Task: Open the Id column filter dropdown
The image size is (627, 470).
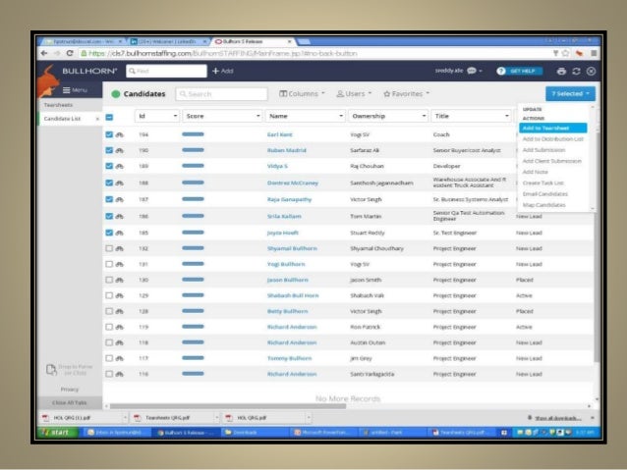Action: [175, 116]
